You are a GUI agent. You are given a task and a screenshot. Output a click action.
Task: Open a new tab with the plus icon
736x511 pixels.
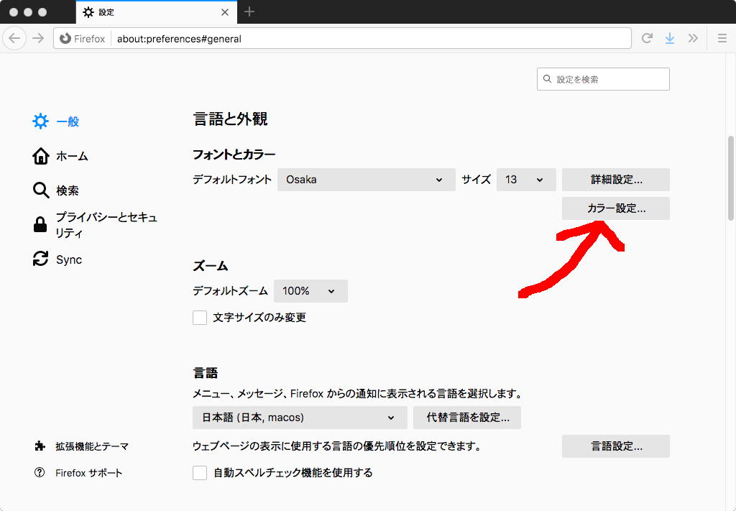coord(249,11)
